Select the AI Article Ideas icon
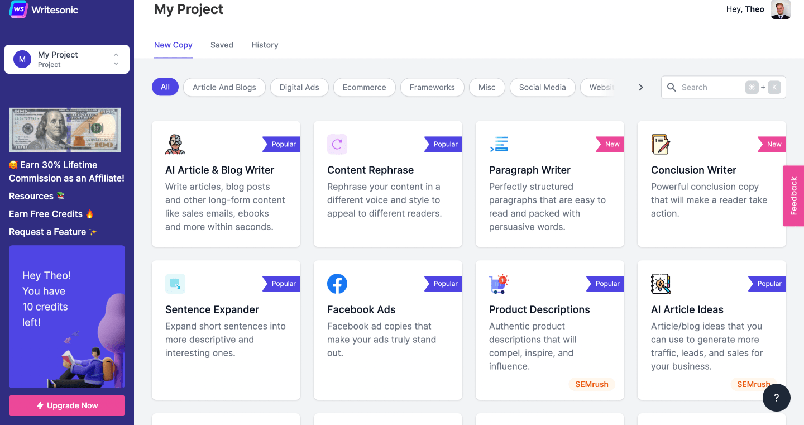 [x=661, y=284]
